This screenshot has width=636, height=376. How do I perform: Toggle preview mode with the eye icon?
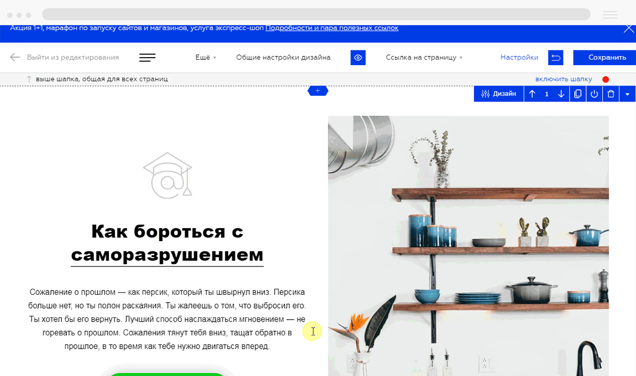[x=358, y=58]
